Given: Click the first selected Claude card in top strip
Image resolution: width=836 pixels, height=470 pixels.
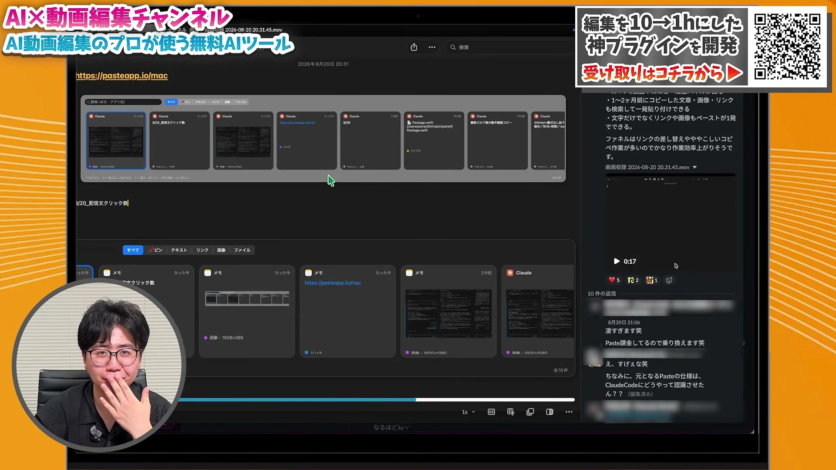Looking at the screenshot, I should pos(116,141).
